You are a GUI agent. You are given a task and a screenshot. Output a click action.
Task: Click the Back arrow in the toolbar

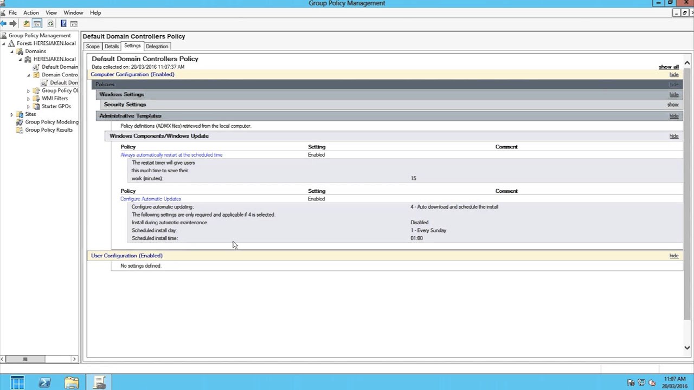3,23
